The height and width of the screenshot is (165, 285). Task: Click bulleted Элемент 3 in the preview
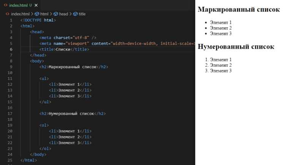[x=221, y=34]
